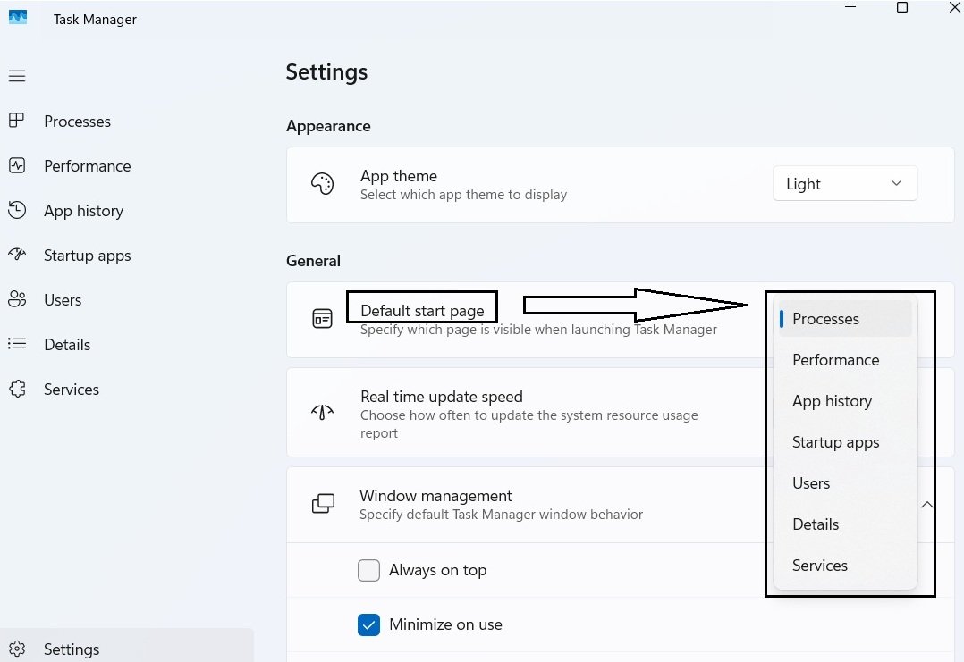Click the App theme title text

[399, 176]
